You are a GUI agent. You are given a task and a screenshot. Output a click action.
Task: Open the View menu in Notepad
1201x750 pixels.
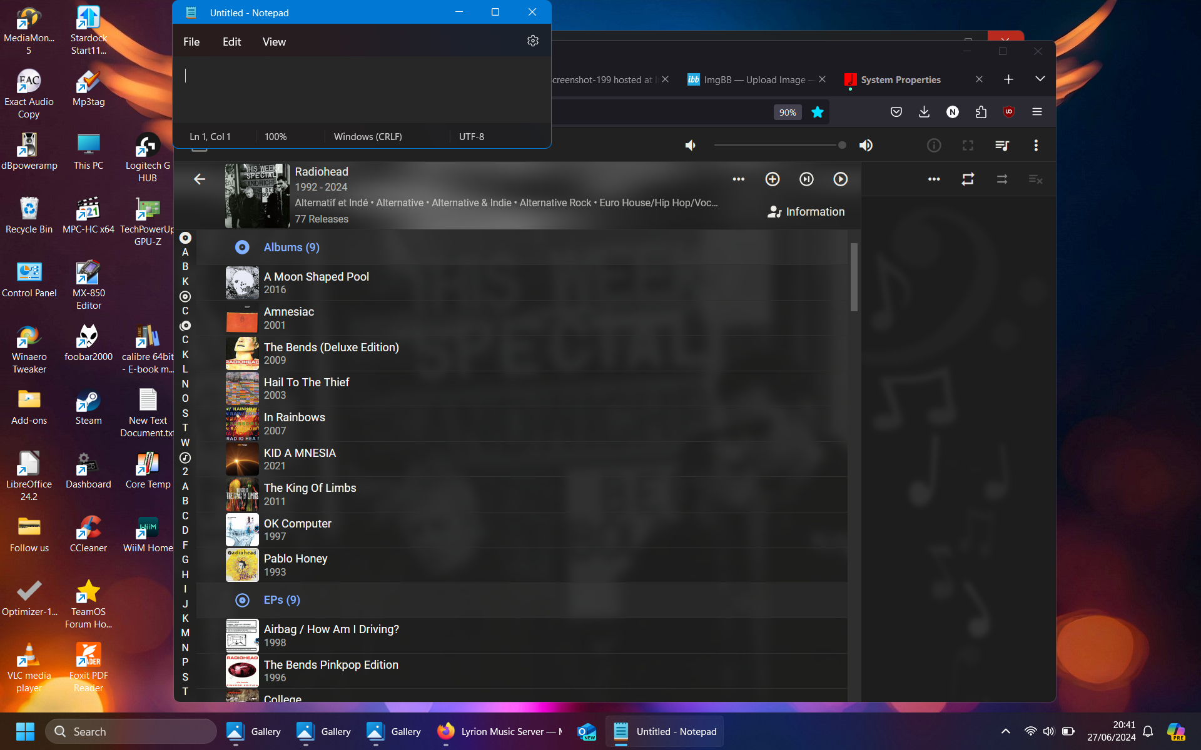point(274,42)
